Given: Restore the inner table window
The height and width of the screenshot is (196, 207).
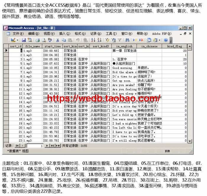Looking at the screenshot, I should [x=185, y=34].
